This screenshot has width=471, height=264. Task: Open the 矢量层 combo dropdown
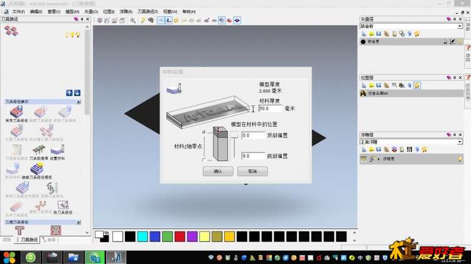pyautogui.click(x=460, y=26)
